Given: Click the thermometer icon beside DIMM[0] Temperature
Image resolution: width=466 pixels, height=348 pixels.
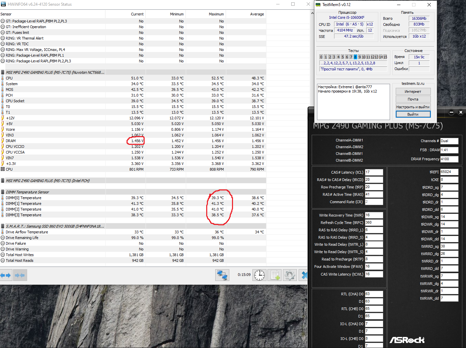Looking at the screenshot, I should pos(3,198).
